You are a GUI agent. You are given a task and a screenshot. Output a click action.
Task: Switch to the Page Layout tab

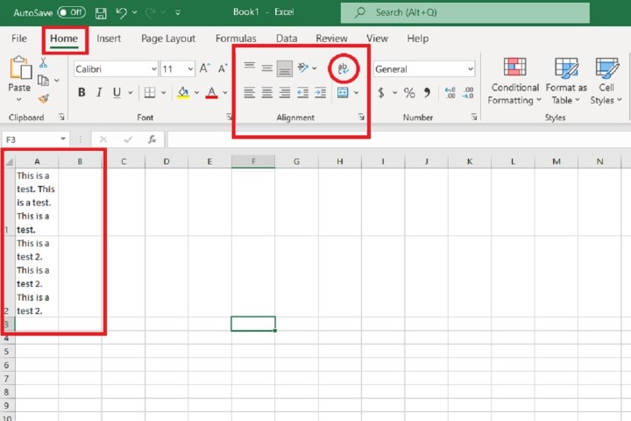[168, 39]
